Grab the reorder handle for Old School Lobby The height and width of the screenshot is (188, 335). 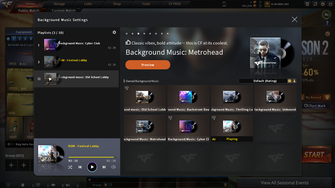[39, 79]
